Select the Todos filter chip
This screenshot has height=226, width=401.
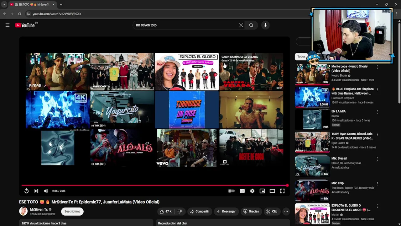click(x=301, y=56)
